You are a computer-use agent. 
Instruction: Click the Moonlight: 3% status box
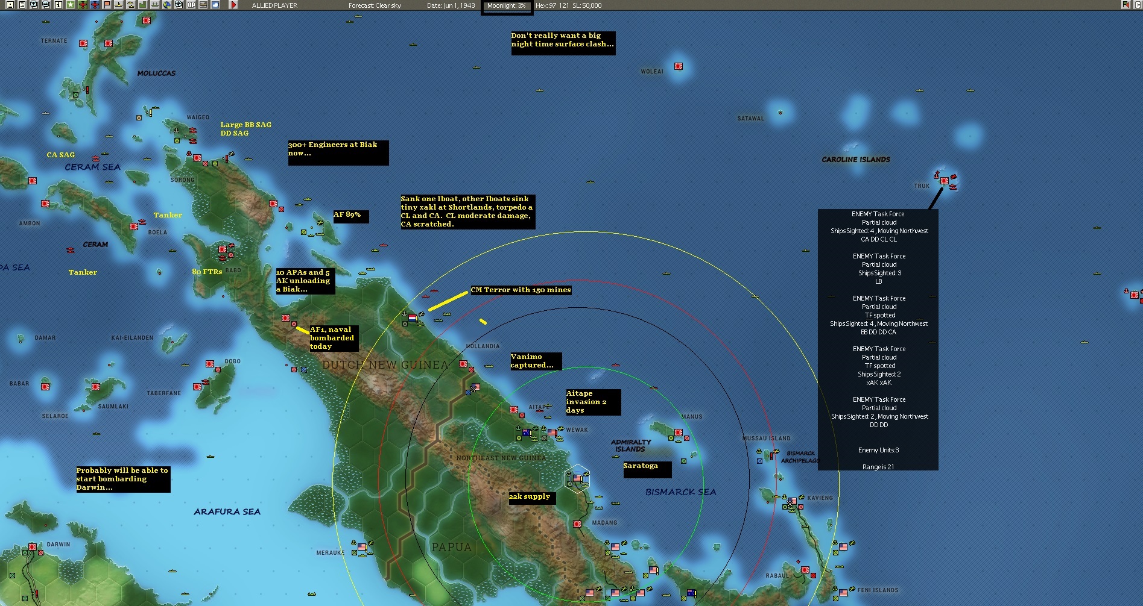pyautogui.click(x=507, y=6)
